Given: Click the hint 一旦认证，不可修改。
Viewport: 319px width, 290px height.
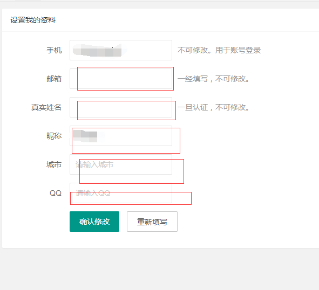Looking at the screenshot, I should (213, 107).
